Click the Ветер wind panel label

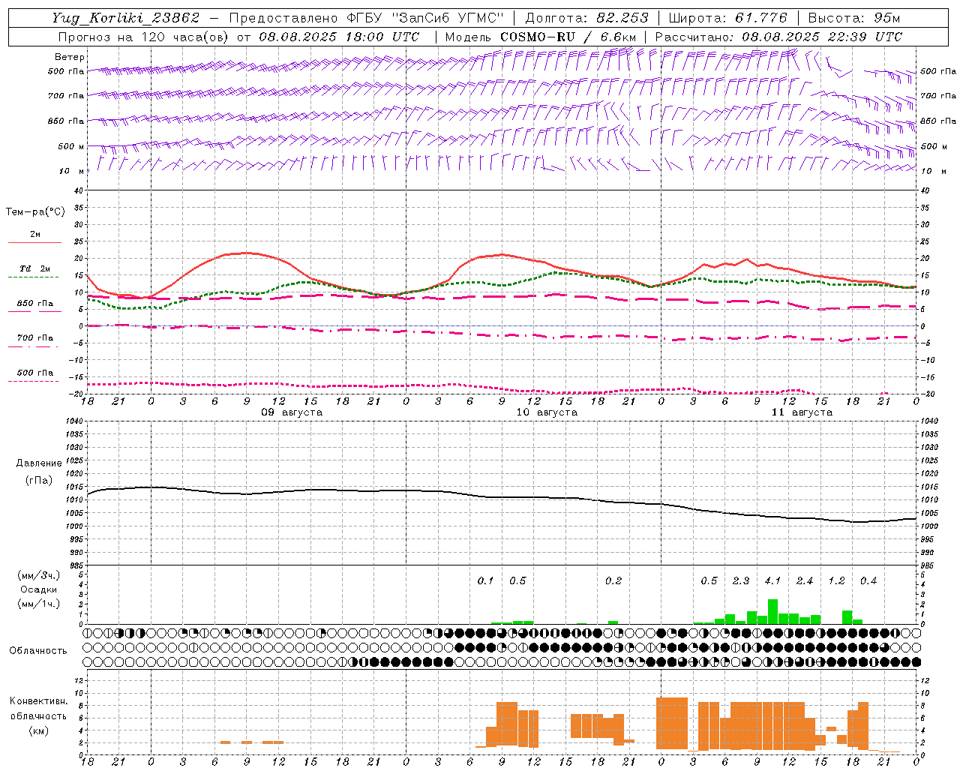[69, 57]
